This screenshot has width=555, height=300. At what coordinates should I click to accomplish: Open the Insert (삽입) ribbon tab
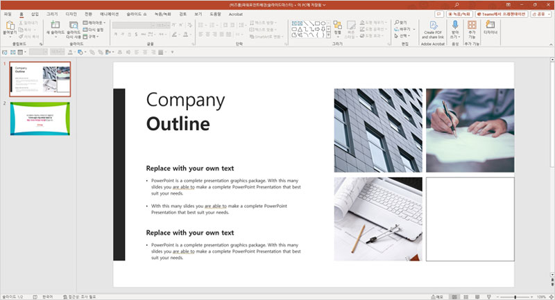coord(35,13)
